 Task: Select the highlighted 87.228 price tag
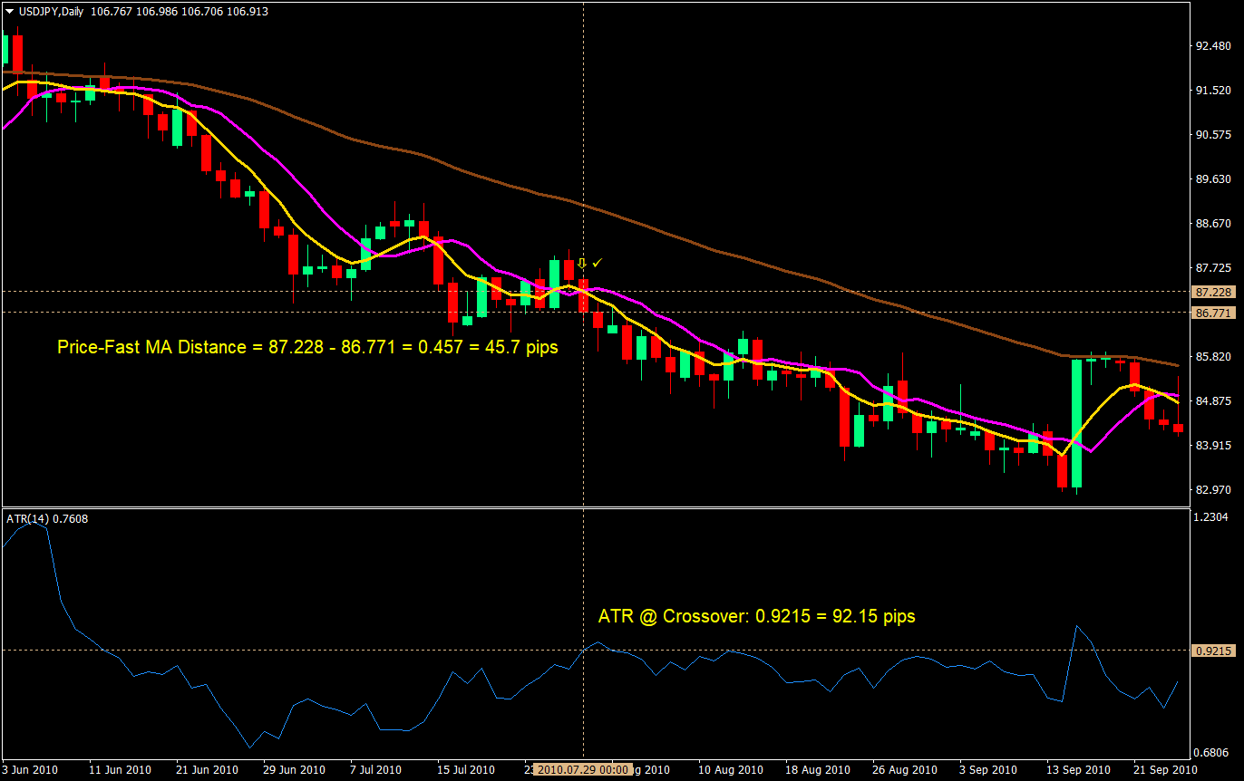pyautogui.click(x=1214, y=292)
